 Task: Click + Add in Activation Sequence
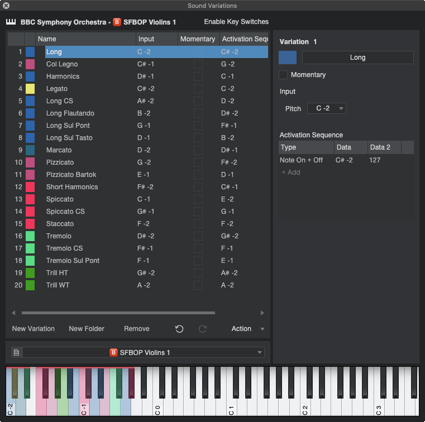click(291, 172)
